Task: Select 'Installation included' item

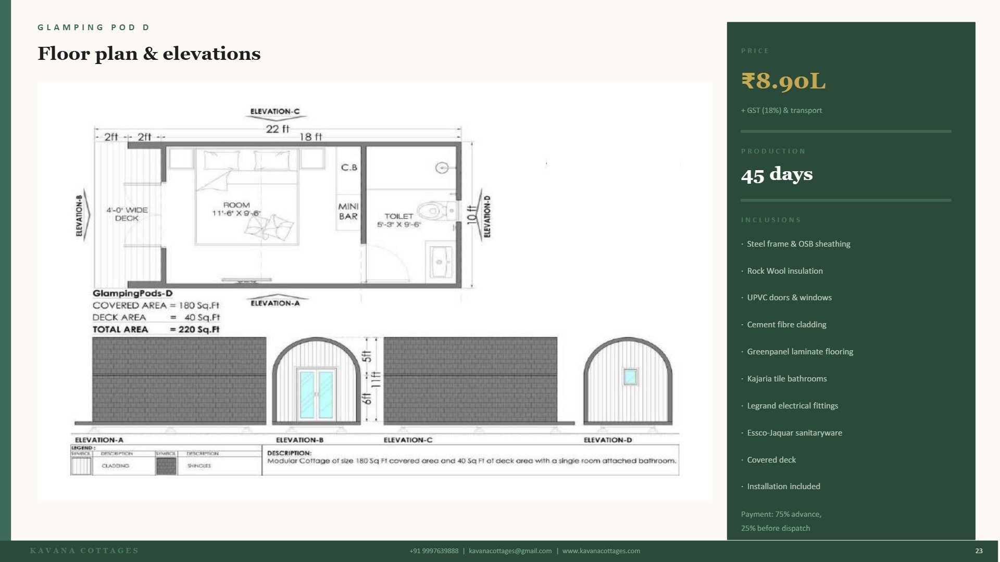Action: tap(783, 487)
